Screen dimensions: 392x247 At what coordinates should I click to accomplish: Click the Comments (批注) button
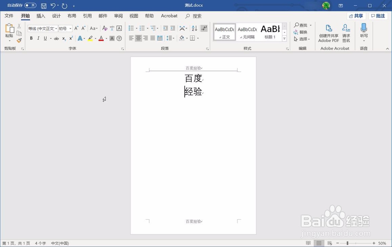pos(378,16)
